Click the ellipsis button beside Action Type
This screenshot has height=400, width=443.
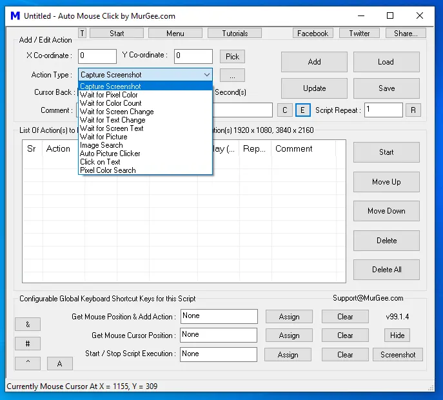pyautogui.click(x=232, y=75)
